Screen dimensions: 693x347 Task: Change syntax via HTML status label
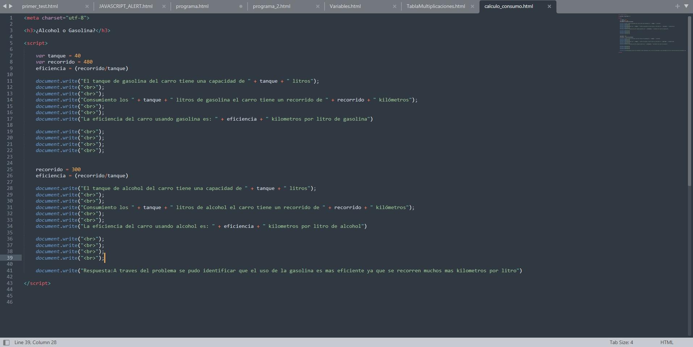coord(667,342)
